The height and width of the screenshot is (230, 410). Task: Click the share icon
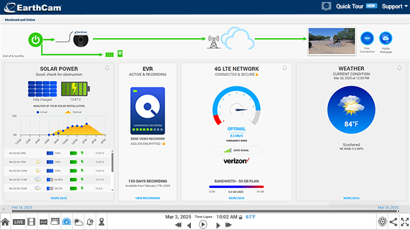click(393, 222)
